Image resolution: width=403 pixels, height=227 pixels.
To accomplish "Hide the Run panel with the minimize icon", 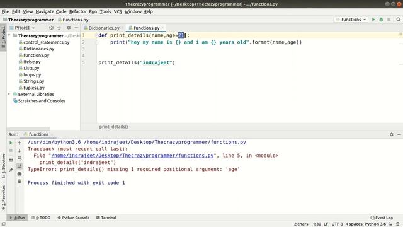I will pyautogui.click(x=399, y=134).
